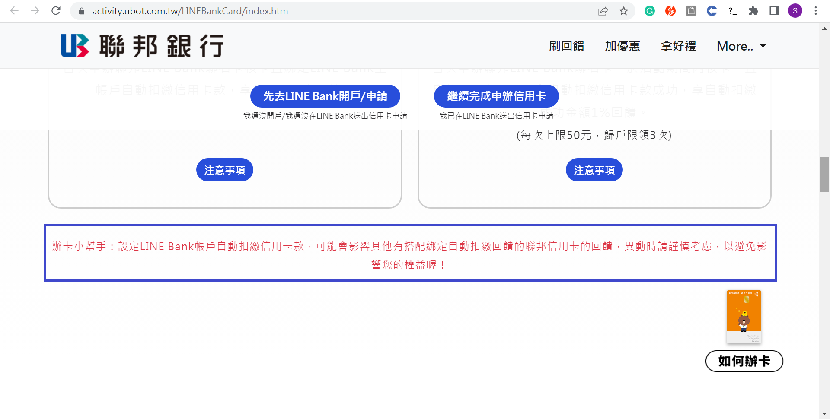
Task: Click the 聯邦銀行 logo
Action: 142,46
